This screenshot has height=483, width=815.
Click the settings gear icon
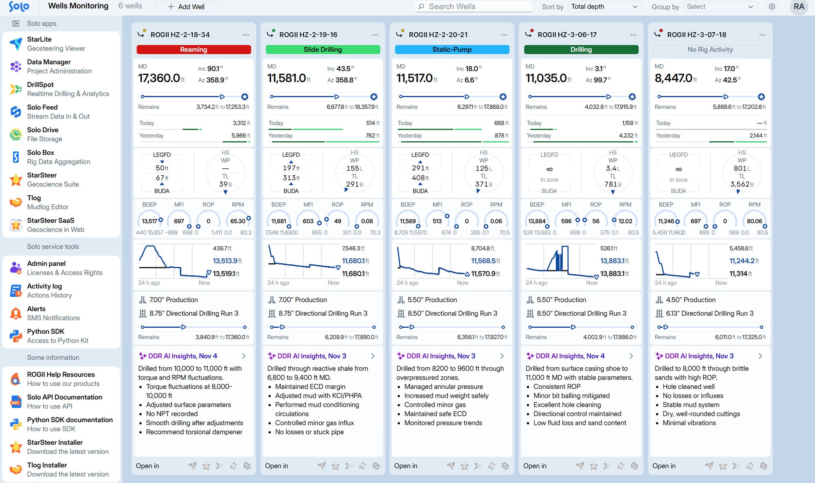click(772, 7)
